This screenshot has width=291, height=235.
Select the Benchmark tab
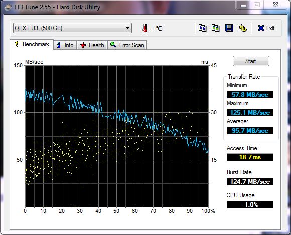tap(32, 44)
